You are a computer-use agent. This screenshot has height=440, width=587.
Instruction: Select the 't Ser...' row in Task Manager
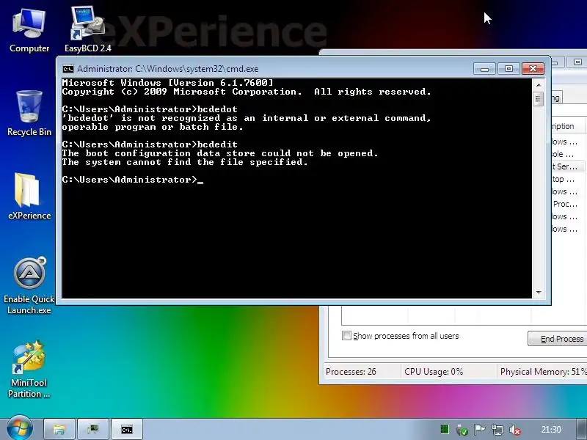click(568, 166)
